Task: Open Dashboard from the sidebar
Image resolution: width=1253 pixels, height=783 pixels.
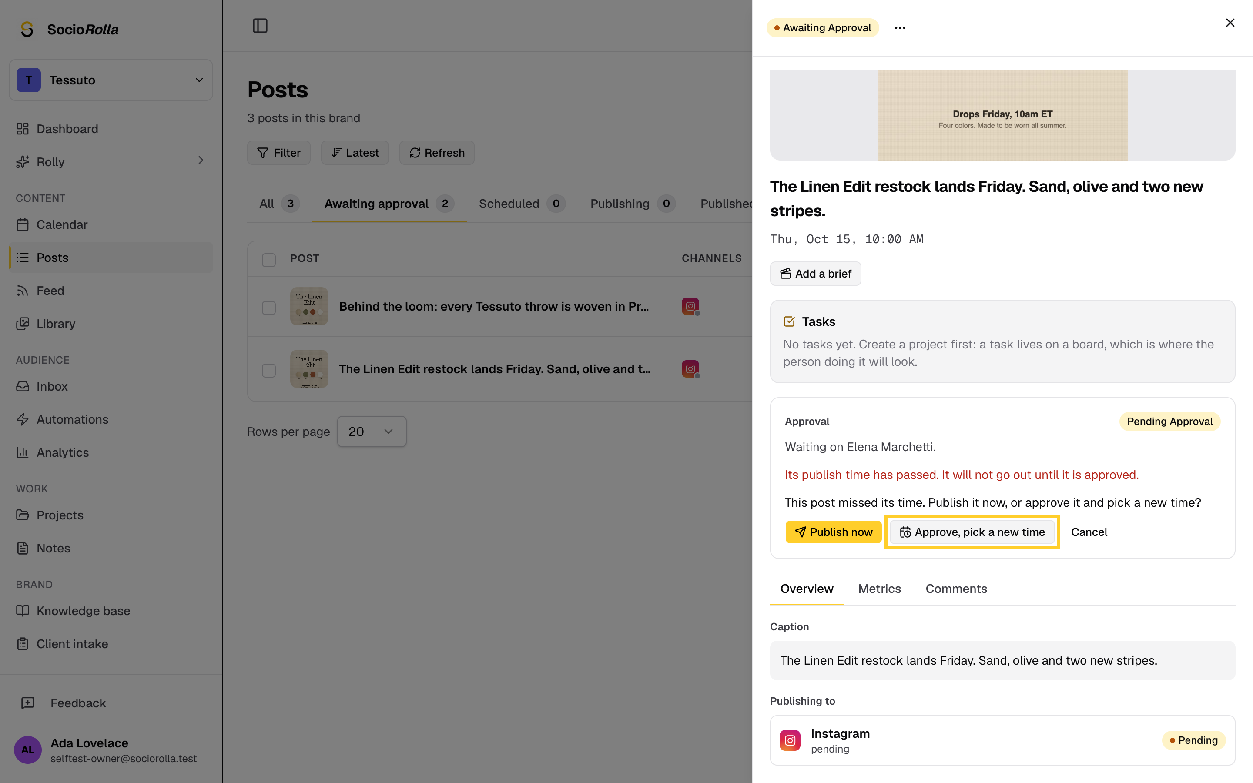Action: coord(111,129)
